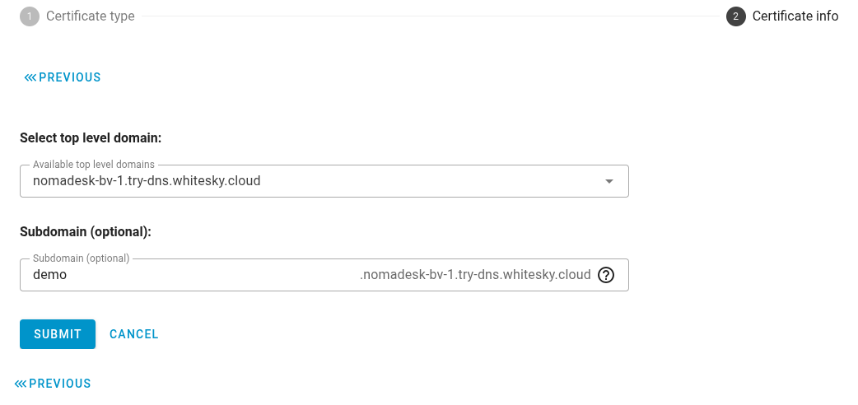858x405 pixels.
Task: Click the step 2 number circle
Action: [x=736, y=16]
